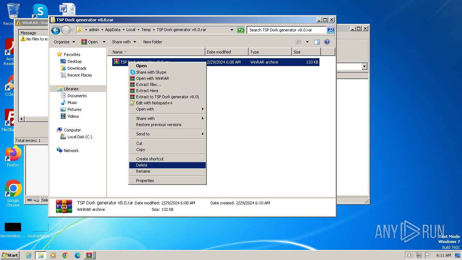
Task: Choose Create shortcut
Action: 167,159
